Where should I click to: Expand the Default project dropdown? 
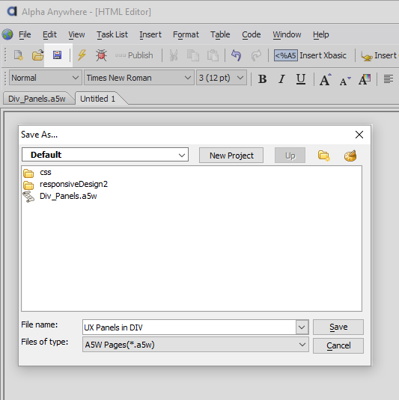click(105, 154)
